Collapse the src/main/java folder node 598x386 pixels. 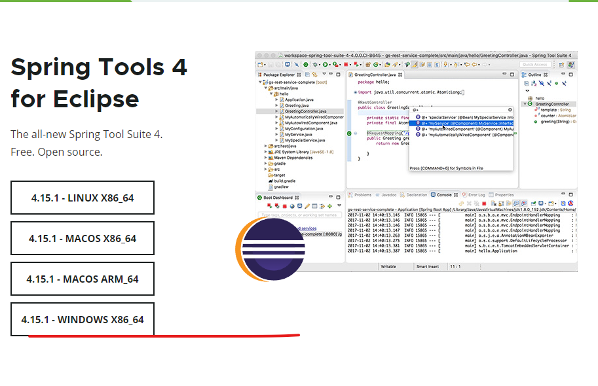click(x=266, y=88)
